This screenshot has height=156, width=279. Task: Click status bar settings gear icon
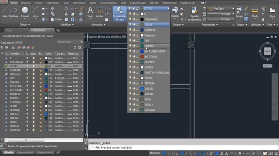tap(240, 153)
